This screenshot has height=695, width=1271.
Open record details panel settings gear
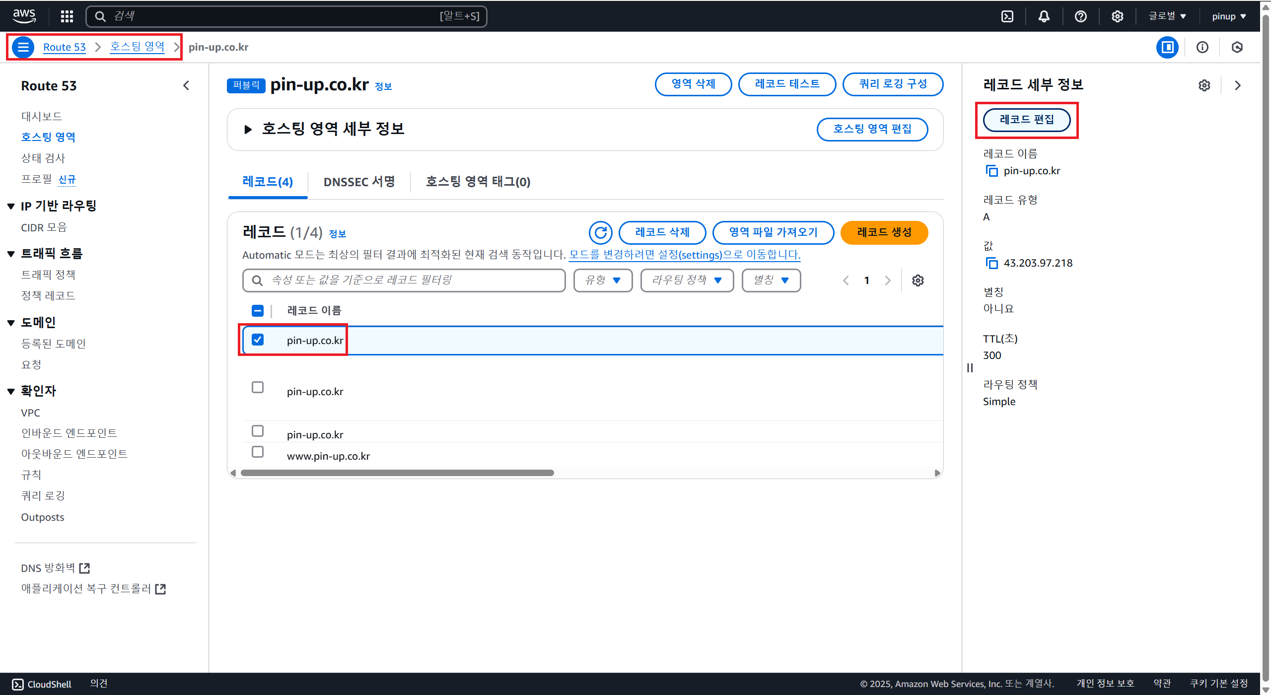point(1204,85)
